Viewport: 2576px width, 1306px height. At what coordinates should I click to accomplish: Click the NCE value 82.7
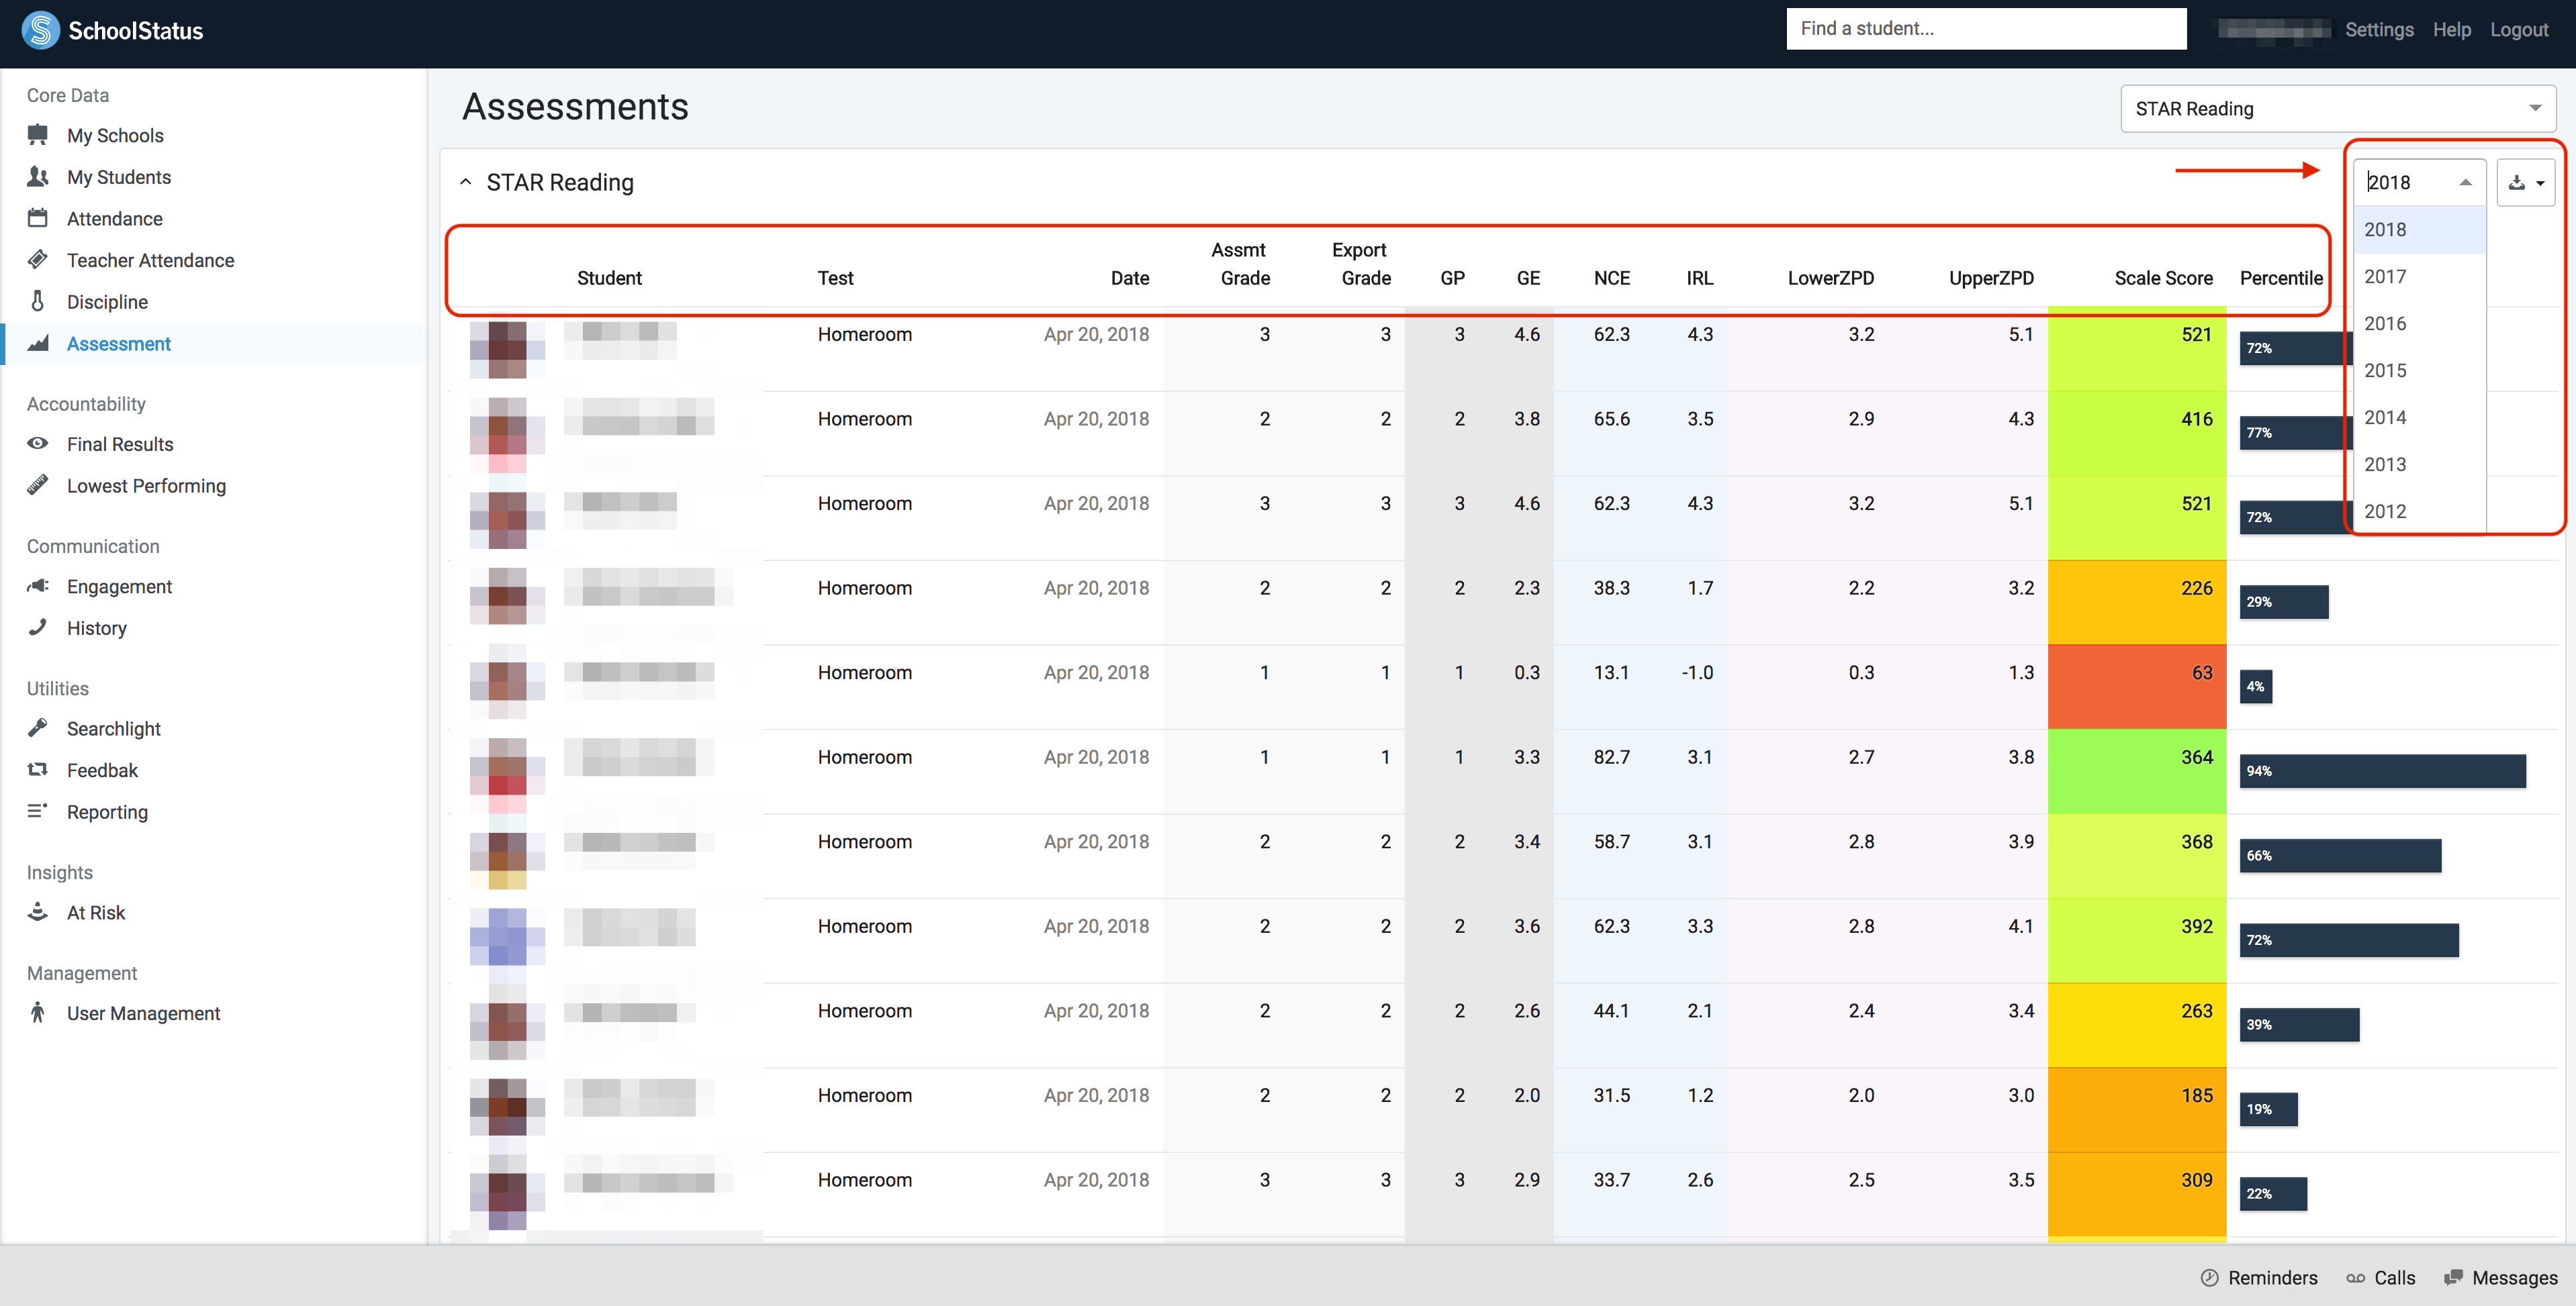[1611, 758]
